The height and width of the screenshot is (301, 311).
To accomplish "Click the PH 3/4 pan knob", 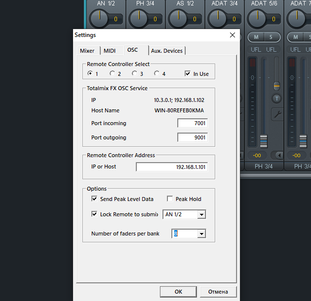I will coord(139,19).
